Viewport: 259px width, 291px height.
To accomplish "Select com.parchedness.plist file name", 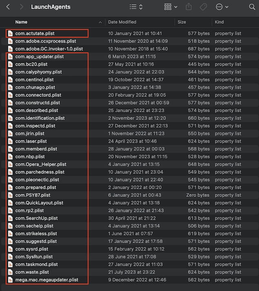I will pos(40,172).
